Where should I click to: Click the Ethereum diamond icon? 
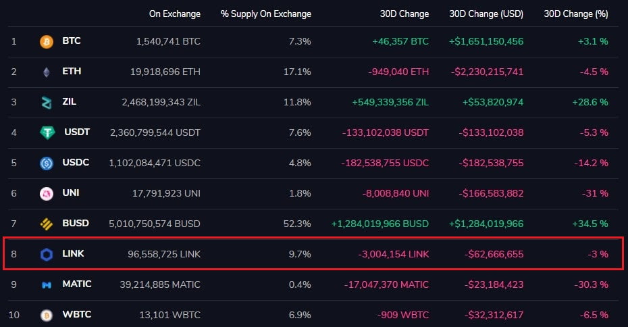pyautogui.click(x=46, y=72)
